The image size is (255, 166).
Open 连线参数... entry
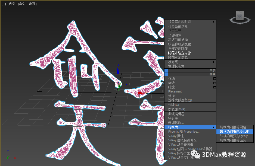tap(190, 123)
